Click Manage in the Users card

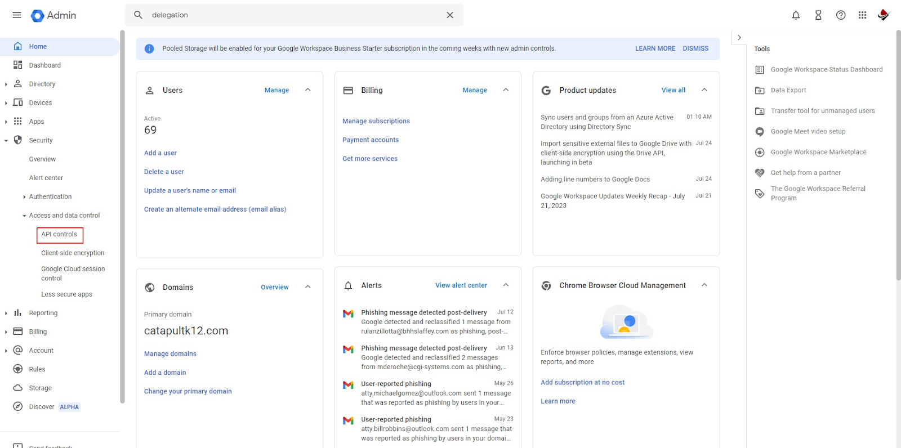276,90
